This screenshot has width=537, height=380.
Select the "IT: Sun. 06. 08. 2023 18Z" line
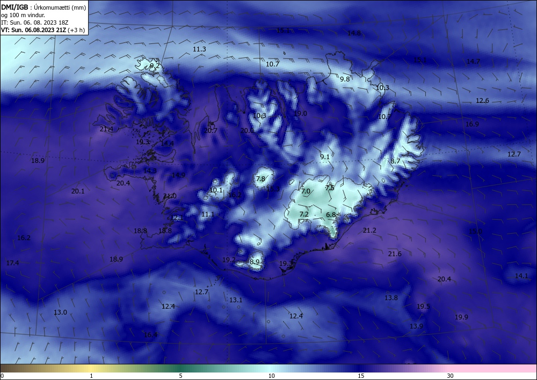pos(35,23)
